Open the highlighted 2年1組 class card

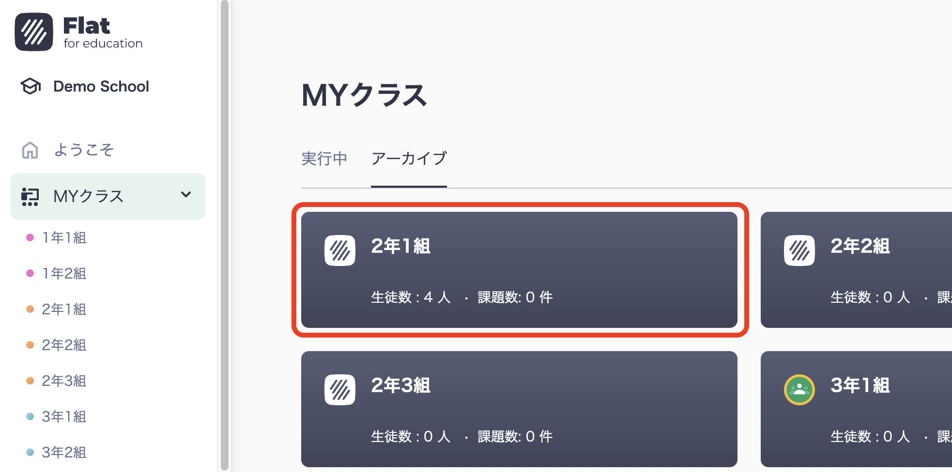tap(518, 269)
